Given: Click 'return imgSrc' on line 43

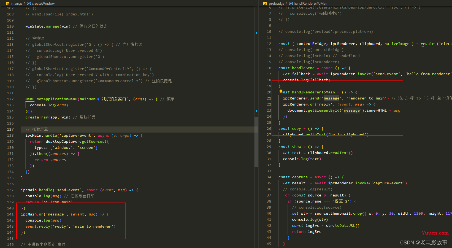Looking at the screenshot, I should 307,232.
